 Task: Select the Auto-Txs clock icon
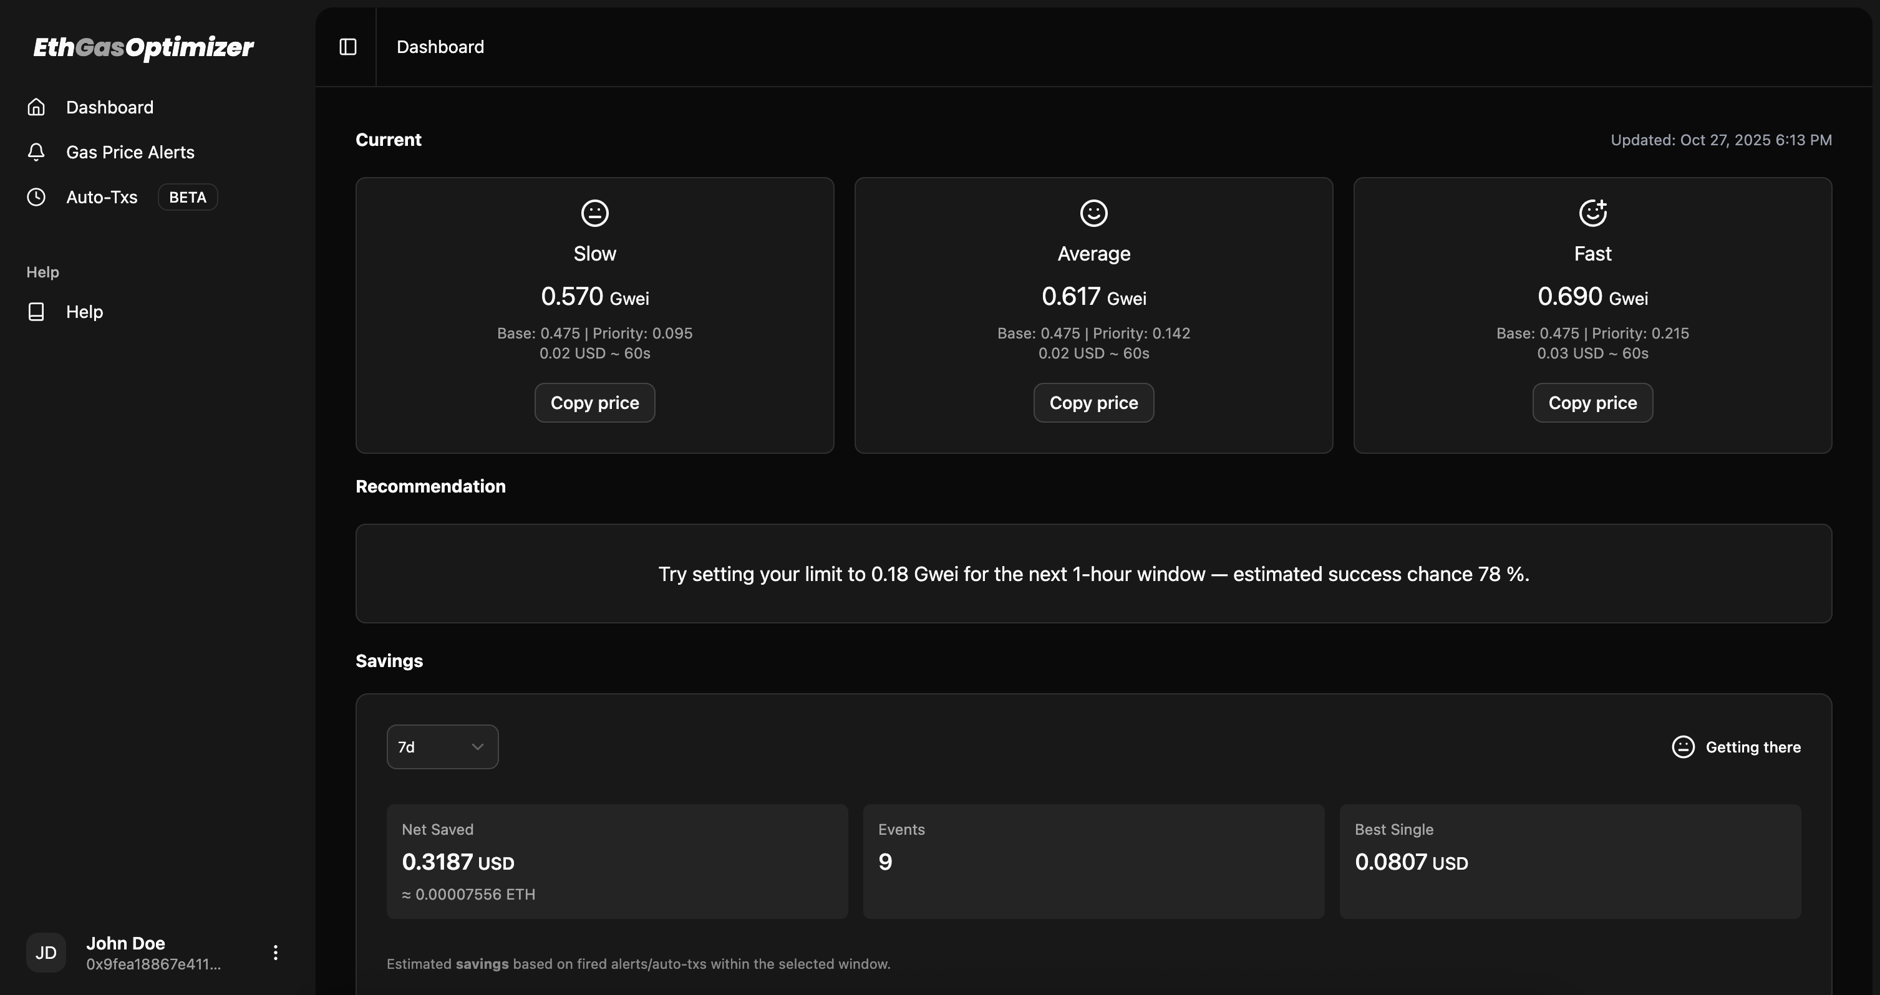tap(36, 197)
